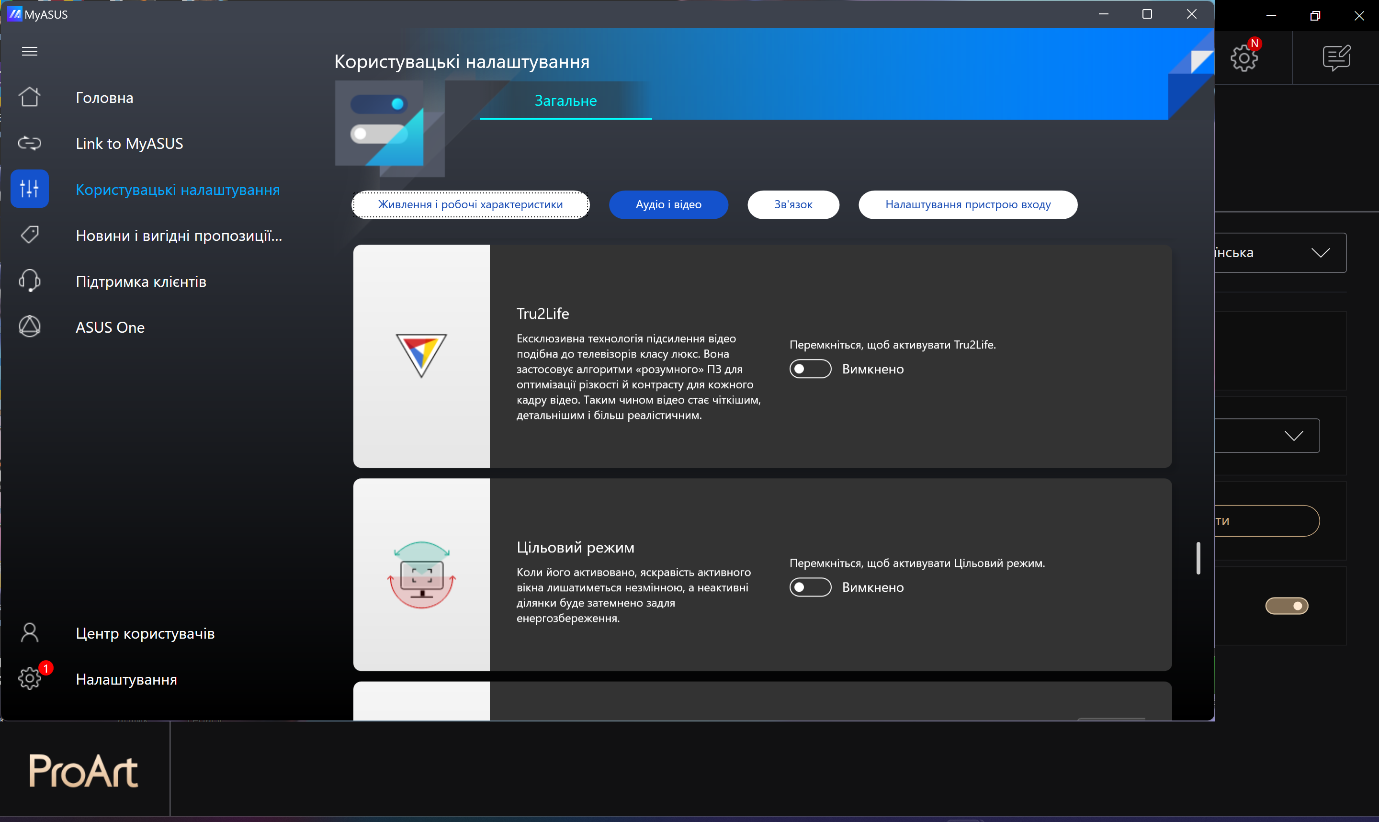Open the ASUS One icon
The height and width of the screenshot is (822, 1379).
(x=29, y=327)
